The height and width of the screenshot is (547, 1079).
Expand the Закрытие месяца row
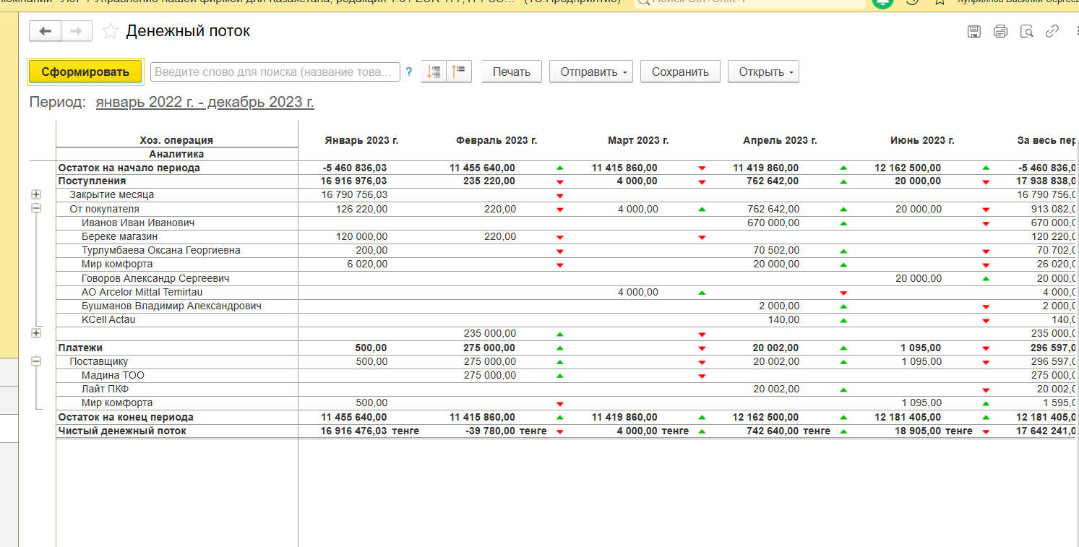click(36, 194)
